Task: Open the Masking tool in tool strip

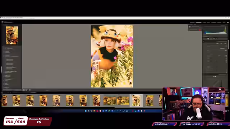Action: (217, 39)
